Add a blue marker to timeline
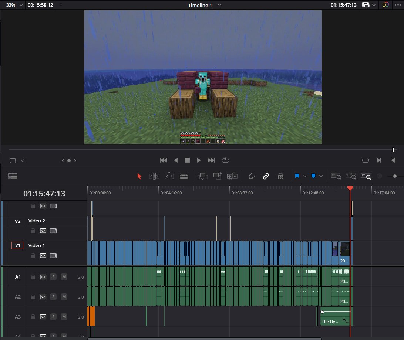This screenshot has height=340, width=404. pyautogui.click(x=313, y=176)
